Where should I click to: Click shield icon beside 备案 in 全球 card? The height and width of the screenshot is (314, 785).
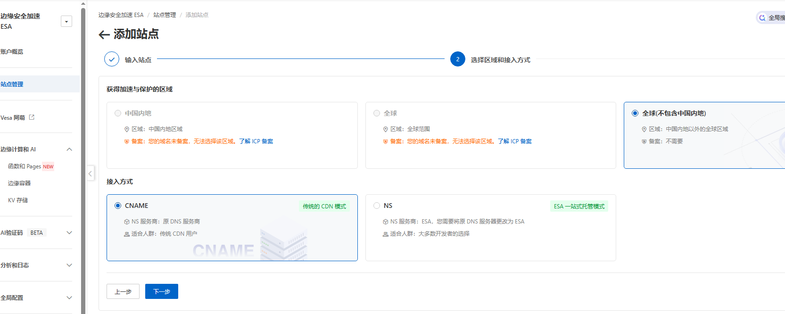385,141
